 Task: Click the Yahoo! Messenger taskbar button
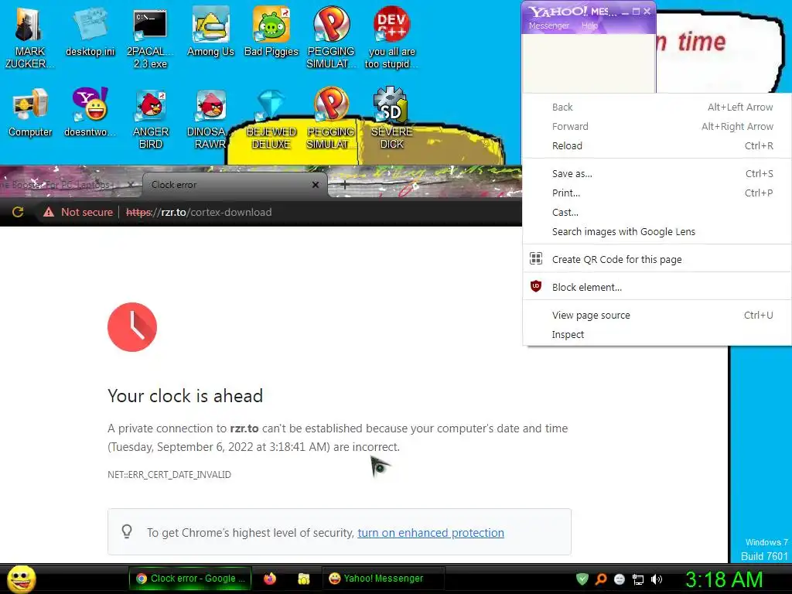pyautogui.click(x=383, y=579)
